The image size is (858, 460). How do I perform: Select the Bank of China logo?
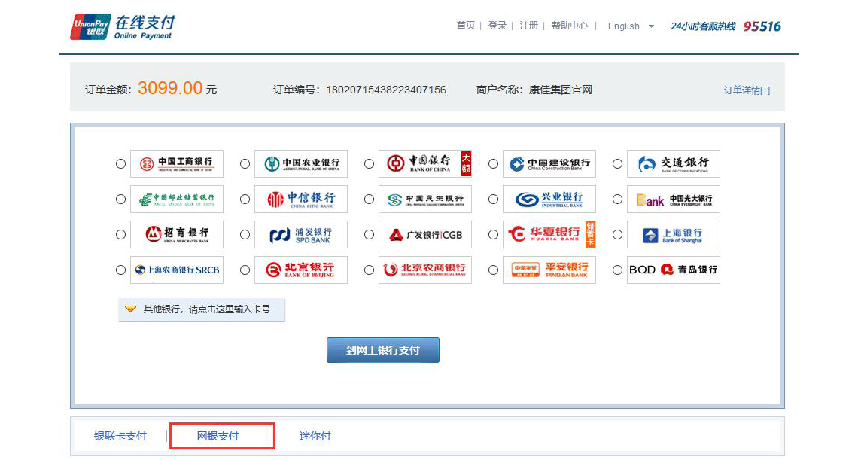tap(425, 163)
